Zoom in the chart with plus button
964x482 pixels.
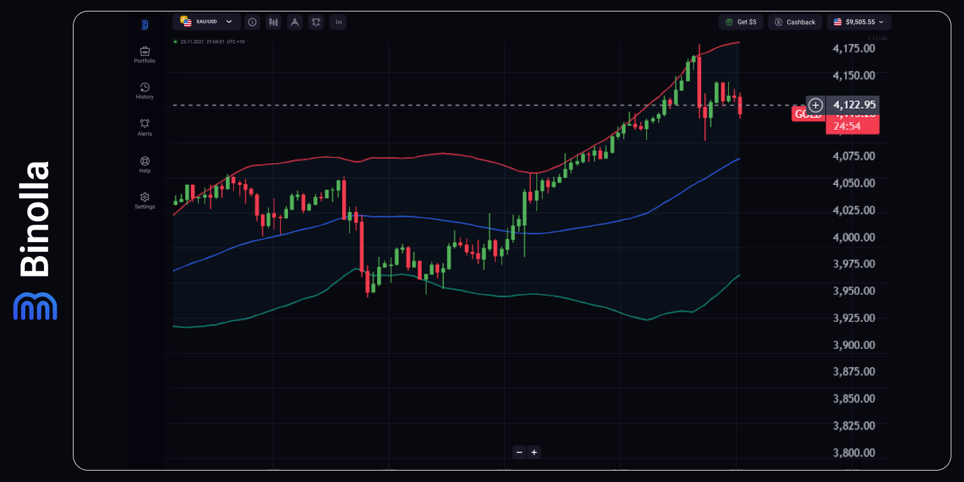point(534,452)
